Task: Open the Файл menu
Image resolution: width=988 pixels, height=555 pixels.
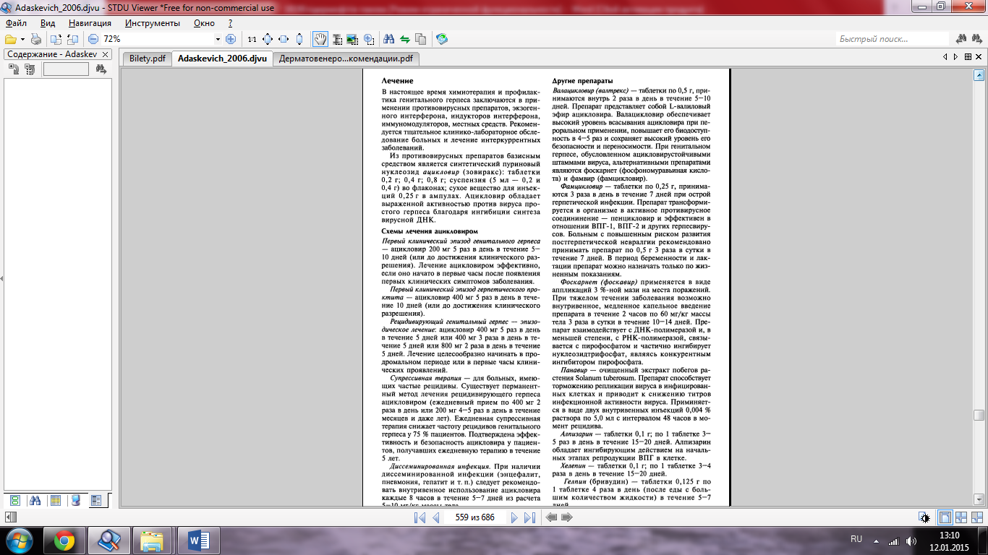Action: tap(16, 23)
